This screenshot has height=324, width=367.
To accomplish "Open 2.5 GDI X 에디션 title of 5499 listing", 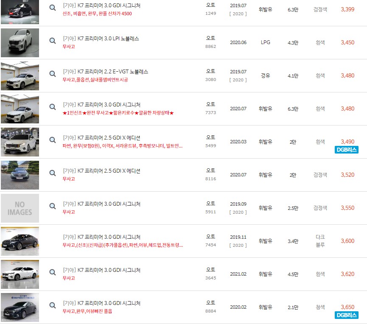I will [x=101, y=138].
